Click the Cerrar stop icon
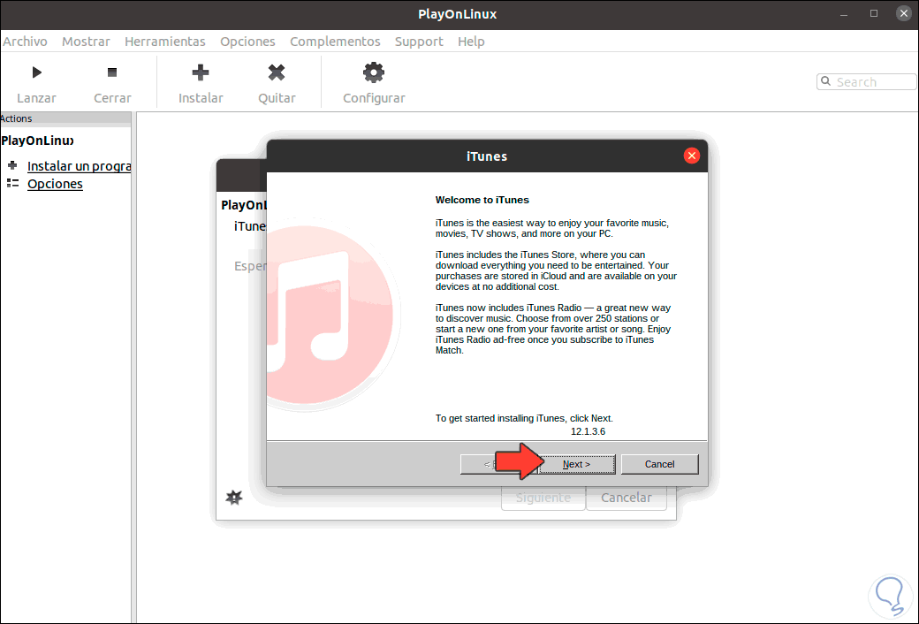919x624 pixels. (112, 72)
